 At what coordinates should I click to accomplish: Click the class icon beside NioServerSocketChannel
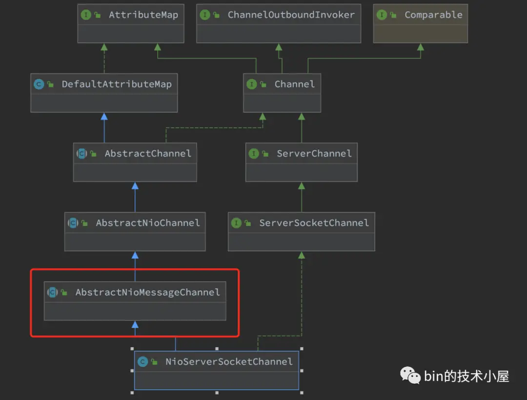click(143, 362)
